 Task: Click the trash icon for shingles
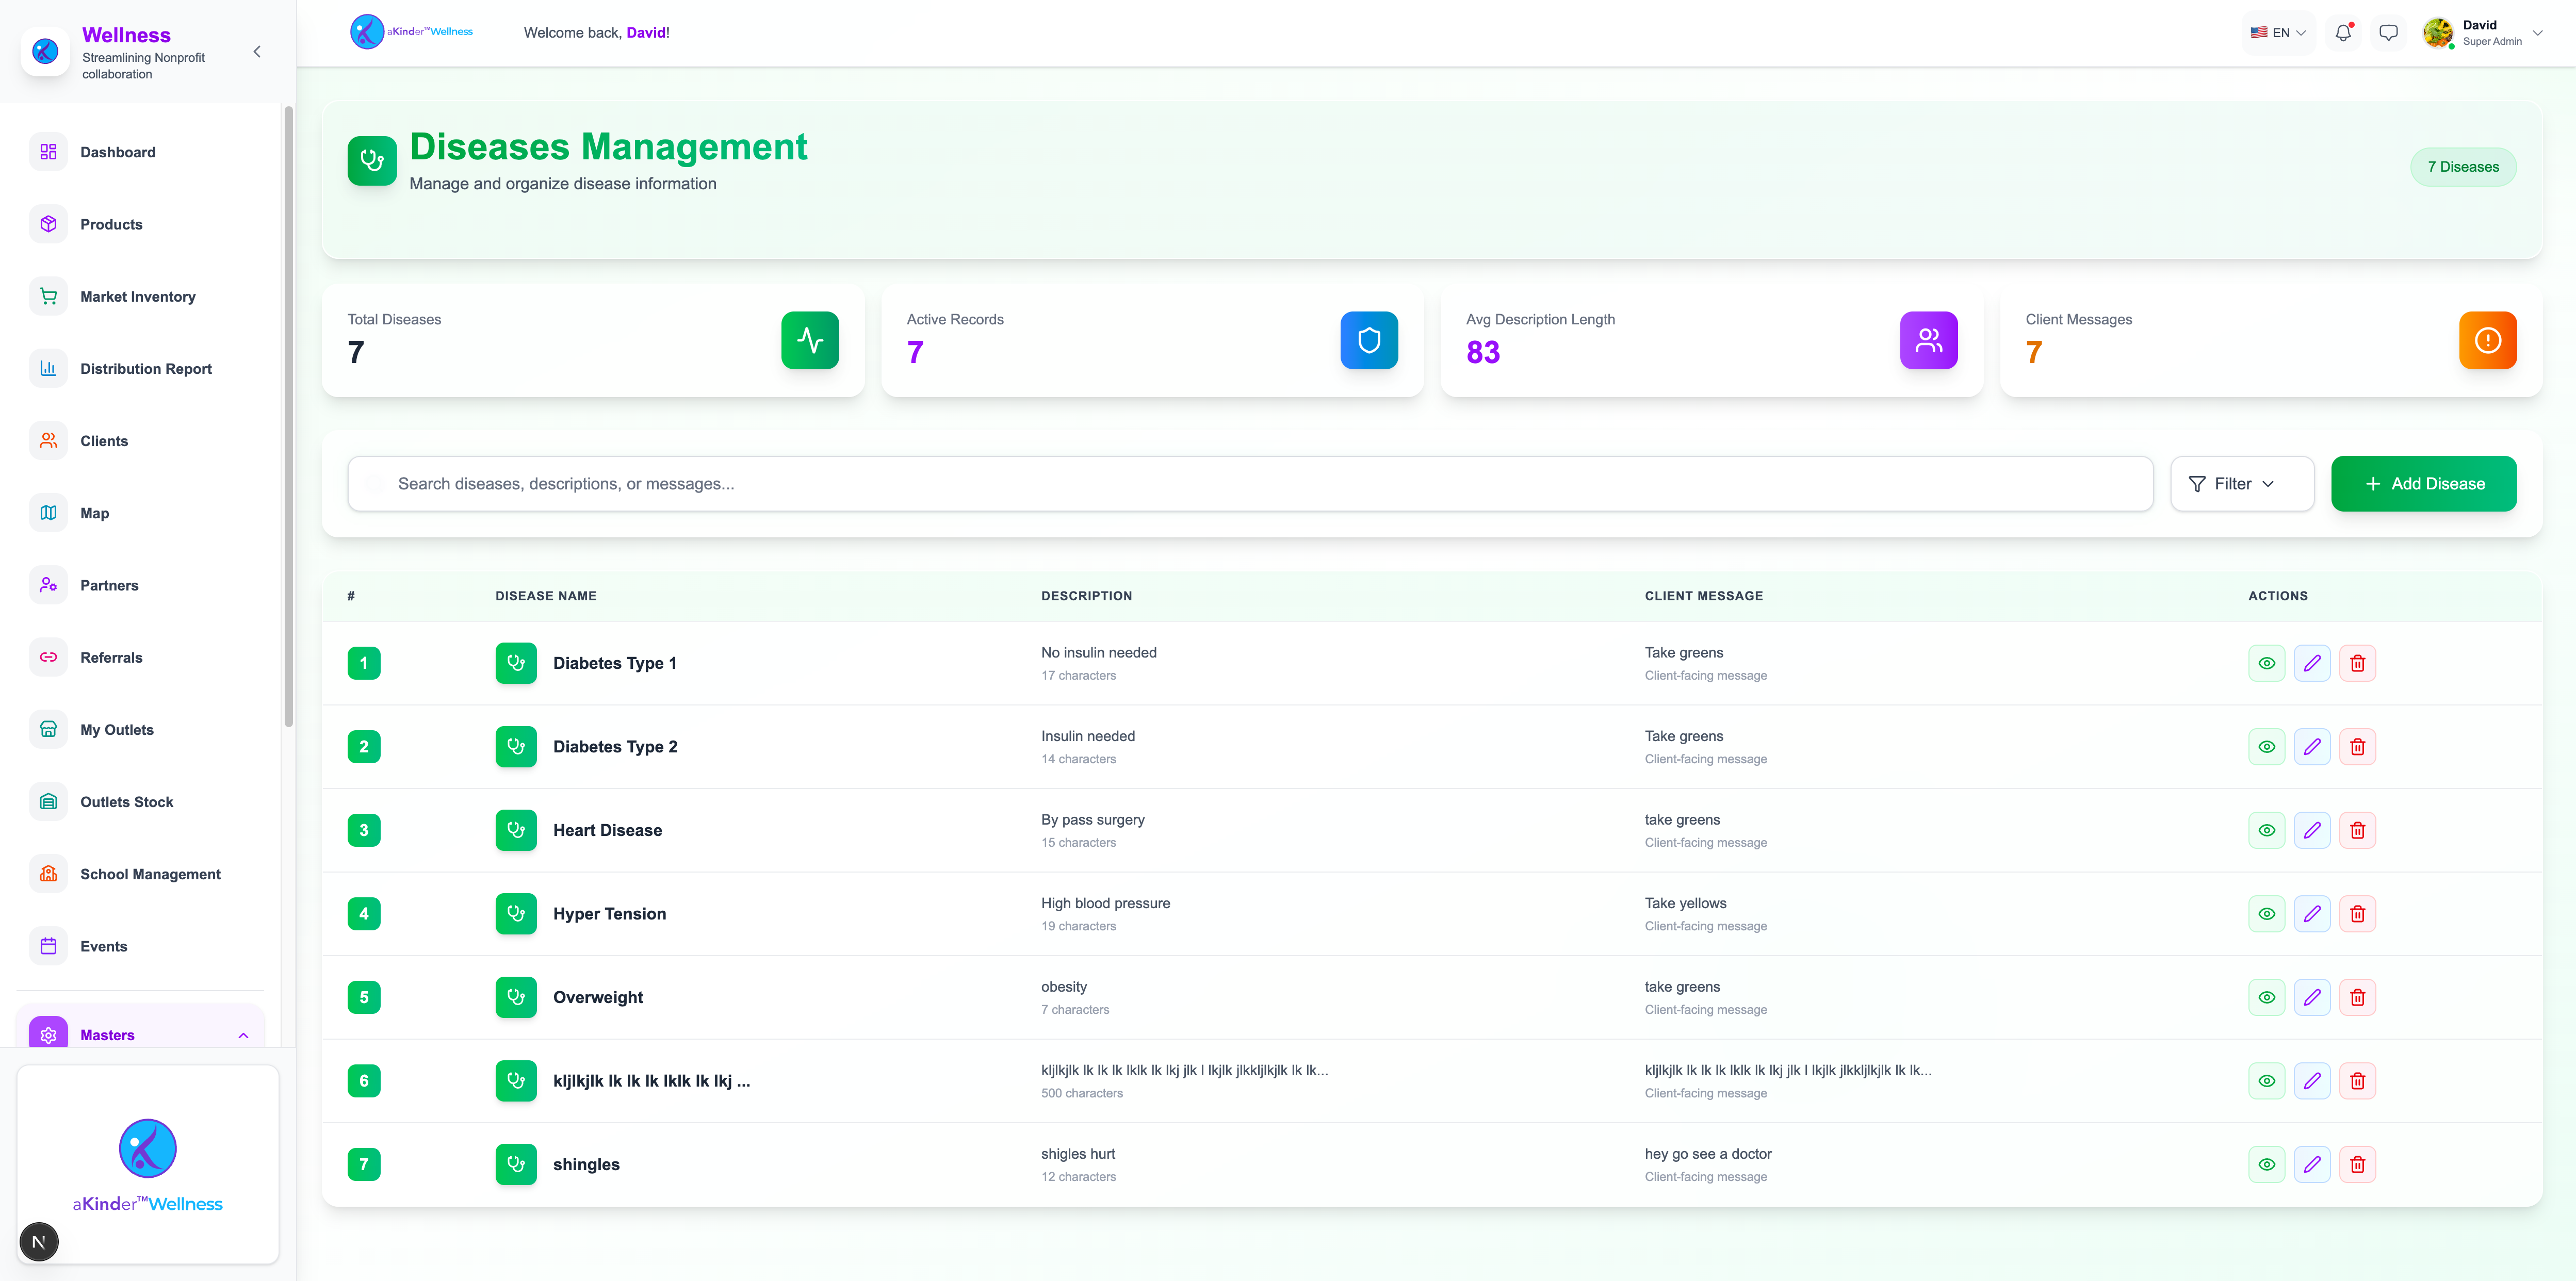pos(2357,1164)
